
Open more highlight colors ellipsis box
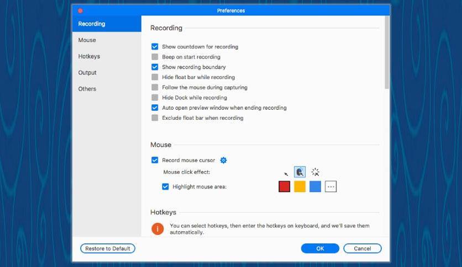(x=330, y=186)
